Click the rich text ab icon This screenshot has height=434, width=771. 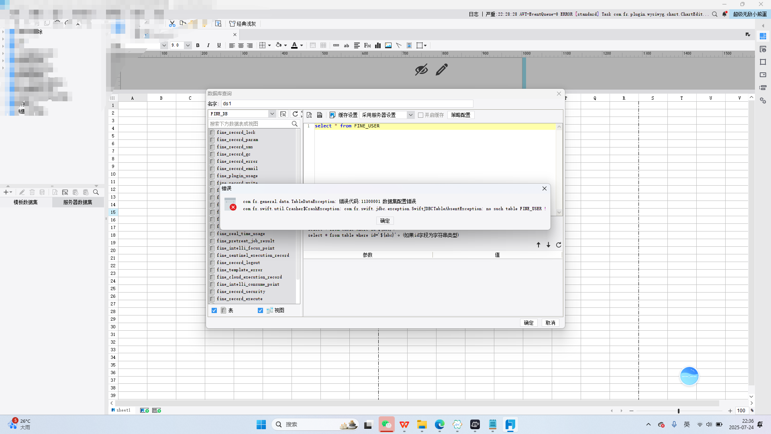(347, 45)
